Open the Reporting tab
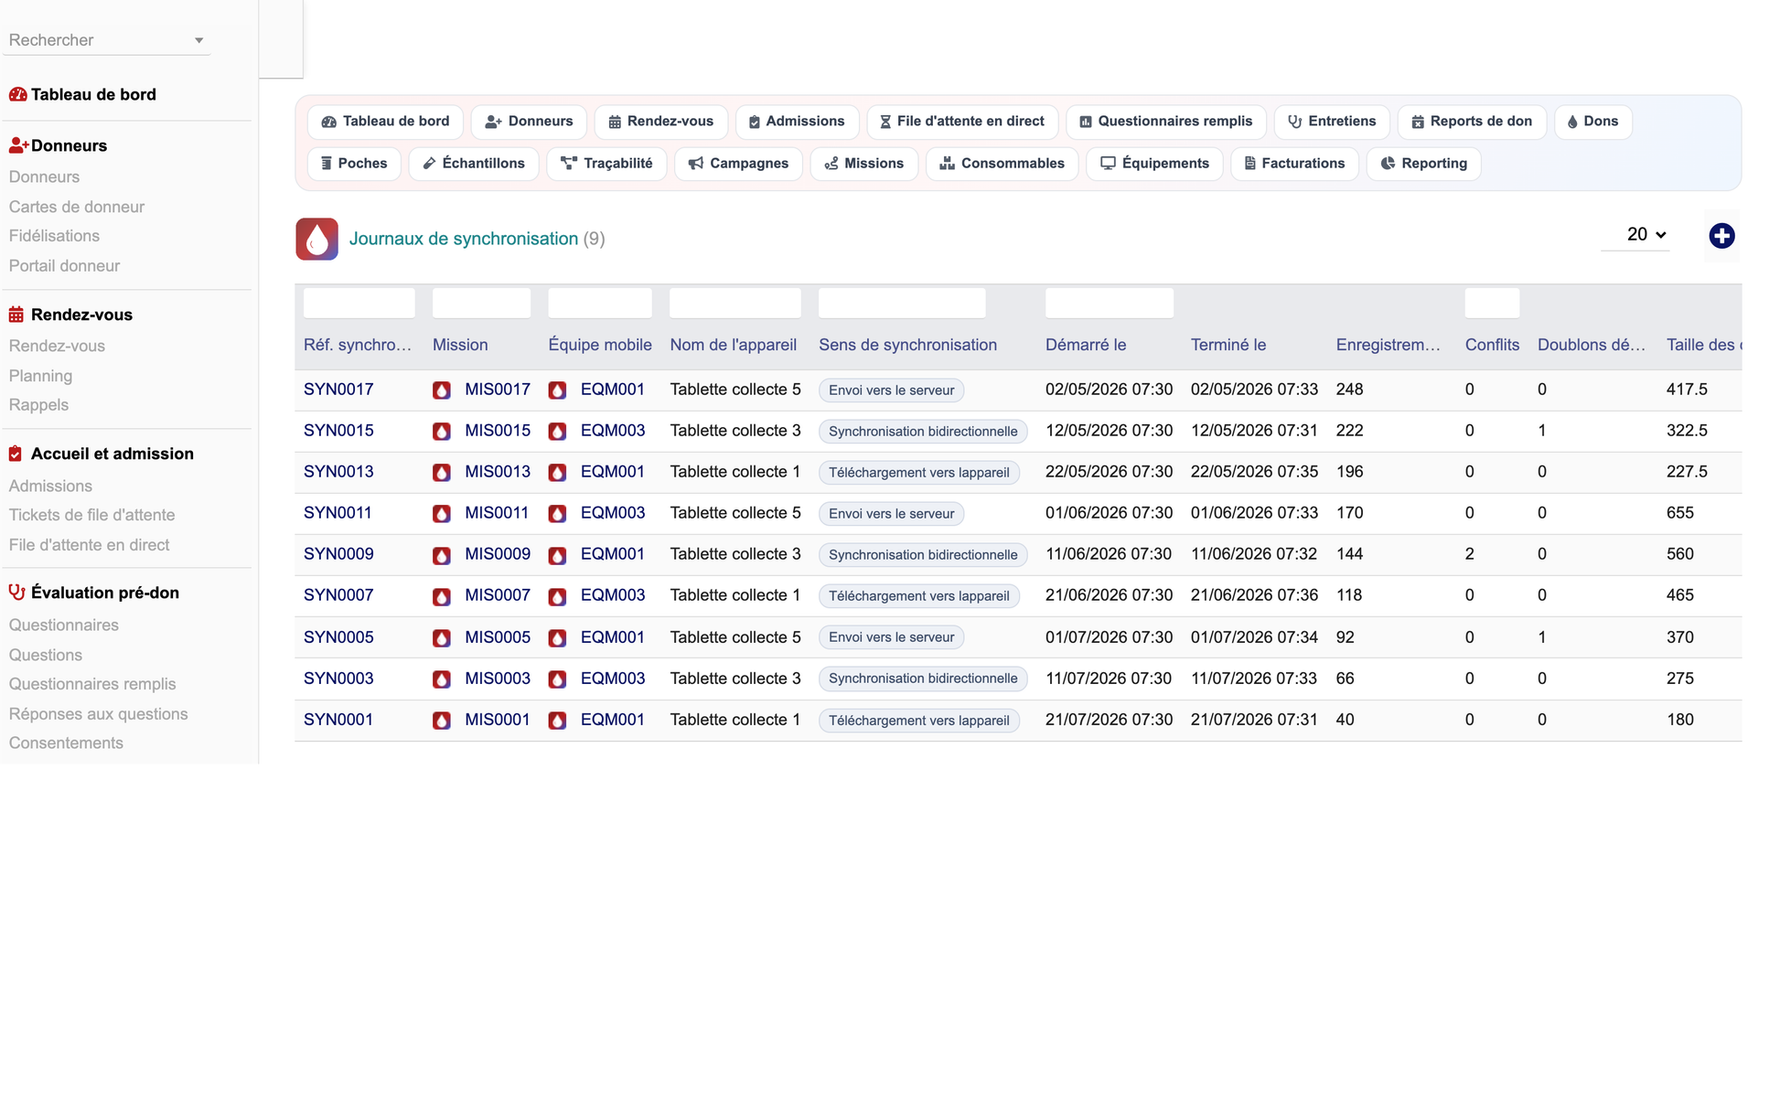The width and height of the screenshot is (1780, 1101). coord(1423,164)
